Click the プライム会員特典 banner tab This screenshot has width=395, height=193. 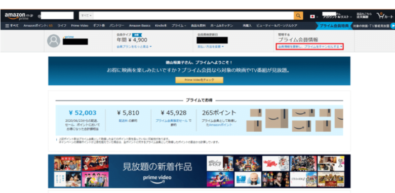(x=334, y=26)
